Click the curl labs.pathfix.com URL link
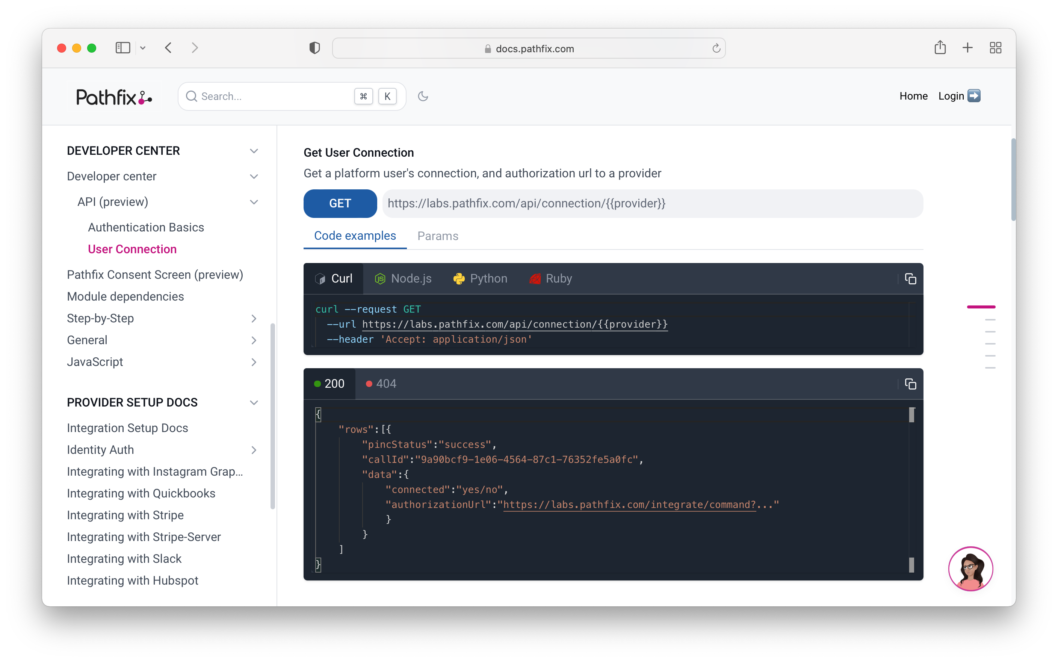The image size is (1058, 662). [515, 325]
